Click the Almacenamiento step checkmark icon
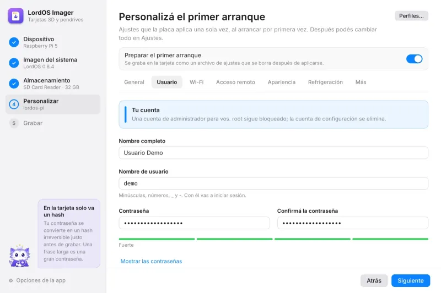The width and height of the screenshot is (441, 293). click(x=14, y=84)
